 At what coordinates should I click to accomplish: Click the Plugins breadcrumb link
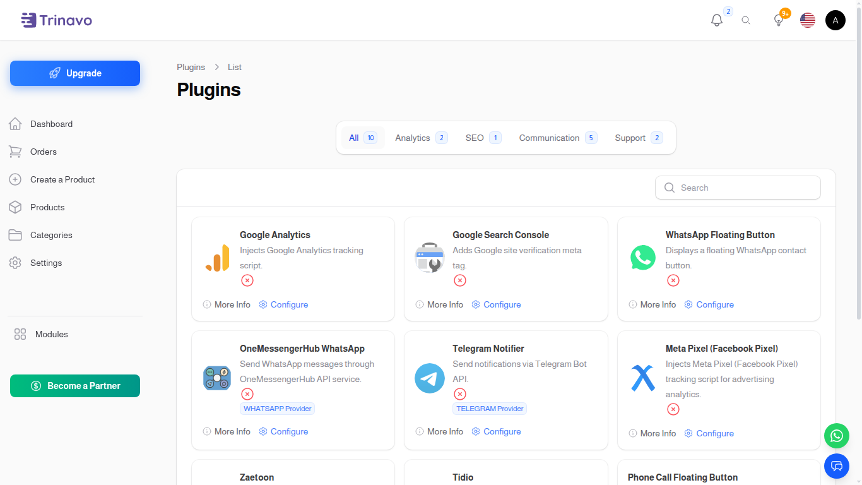(x=191, y=67)
